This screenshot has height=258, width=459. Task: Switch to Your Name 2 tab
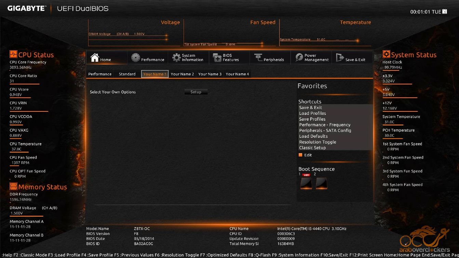point(182,74)
